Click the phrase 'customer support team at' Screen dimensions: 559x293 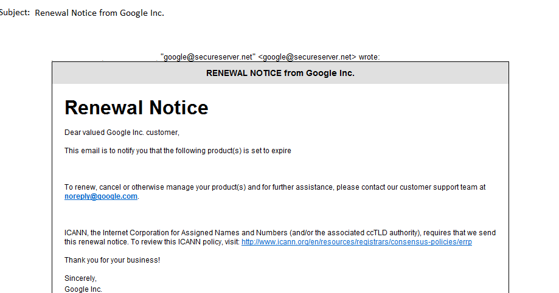tap(442, 187)
